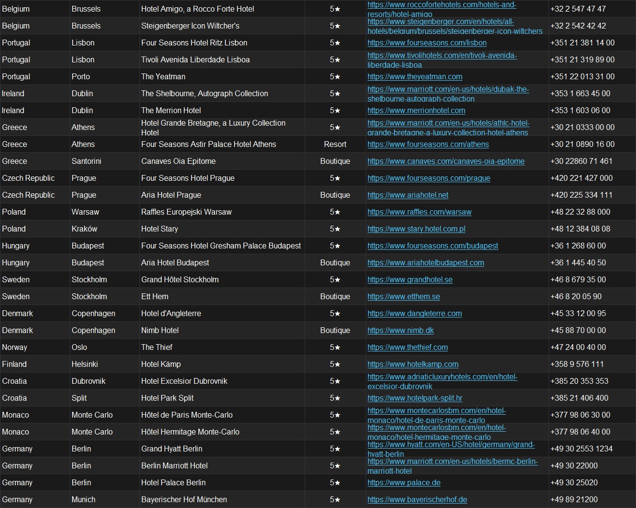Open the grandhotel.se link
Screen dimensions: 636x508
(x=410, y=279)
